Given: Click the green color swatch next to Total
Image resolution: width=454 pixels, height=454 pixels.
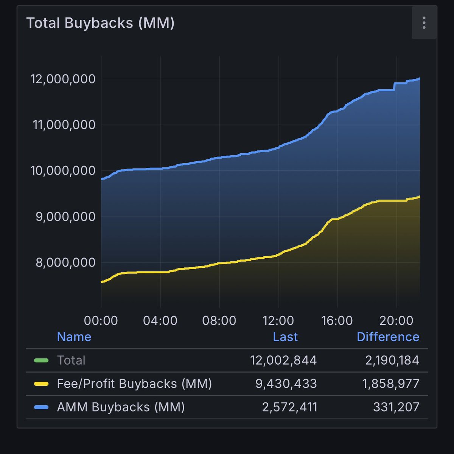Looking at the screenshot, I should 41,360.
